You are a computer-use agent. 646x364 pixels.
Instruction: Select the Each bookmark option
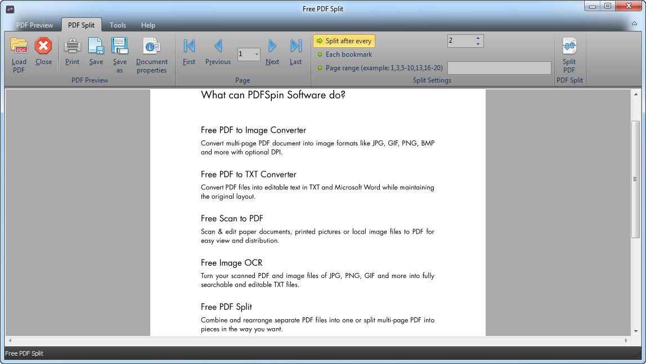[x=344, y=54]
